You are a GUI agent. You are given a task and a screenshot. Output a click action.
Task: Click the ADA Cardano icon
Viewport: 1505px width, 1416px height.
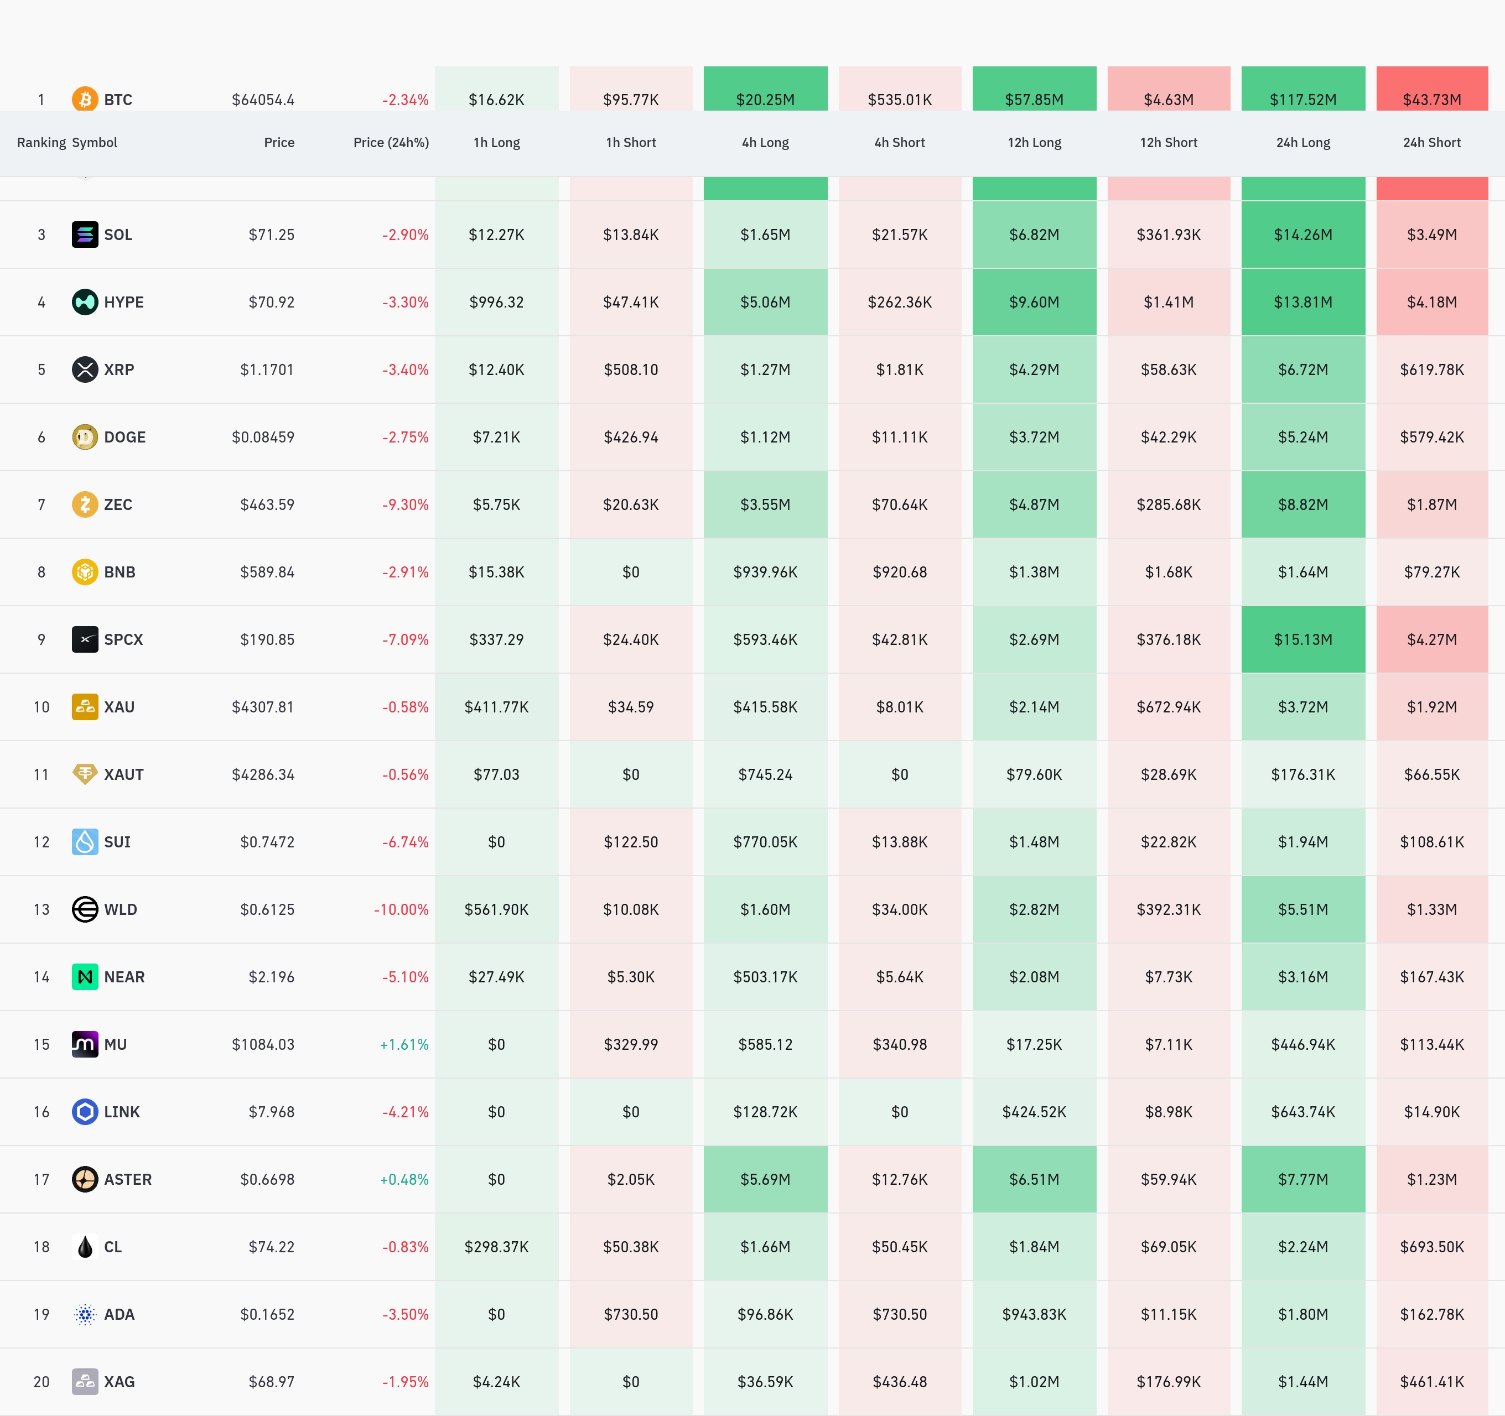tap(85, 1314)
